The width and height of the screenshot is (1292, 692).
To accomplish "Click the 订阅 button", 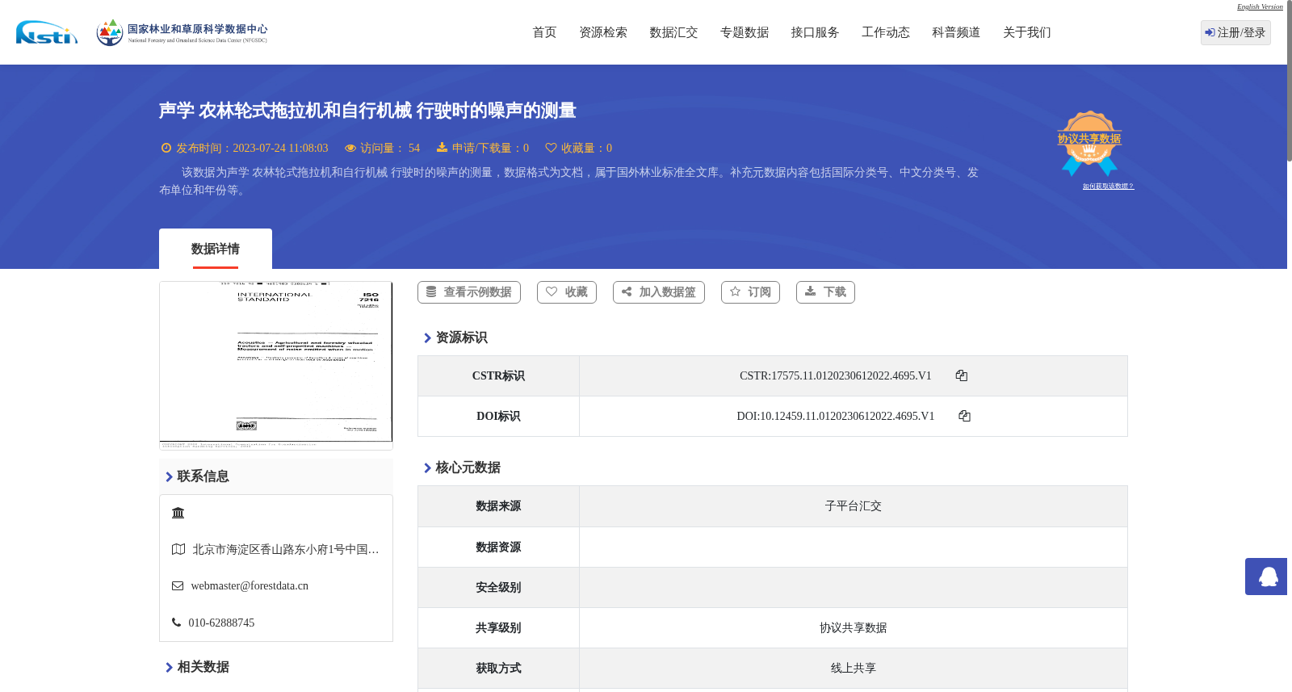I will point(750,292).
